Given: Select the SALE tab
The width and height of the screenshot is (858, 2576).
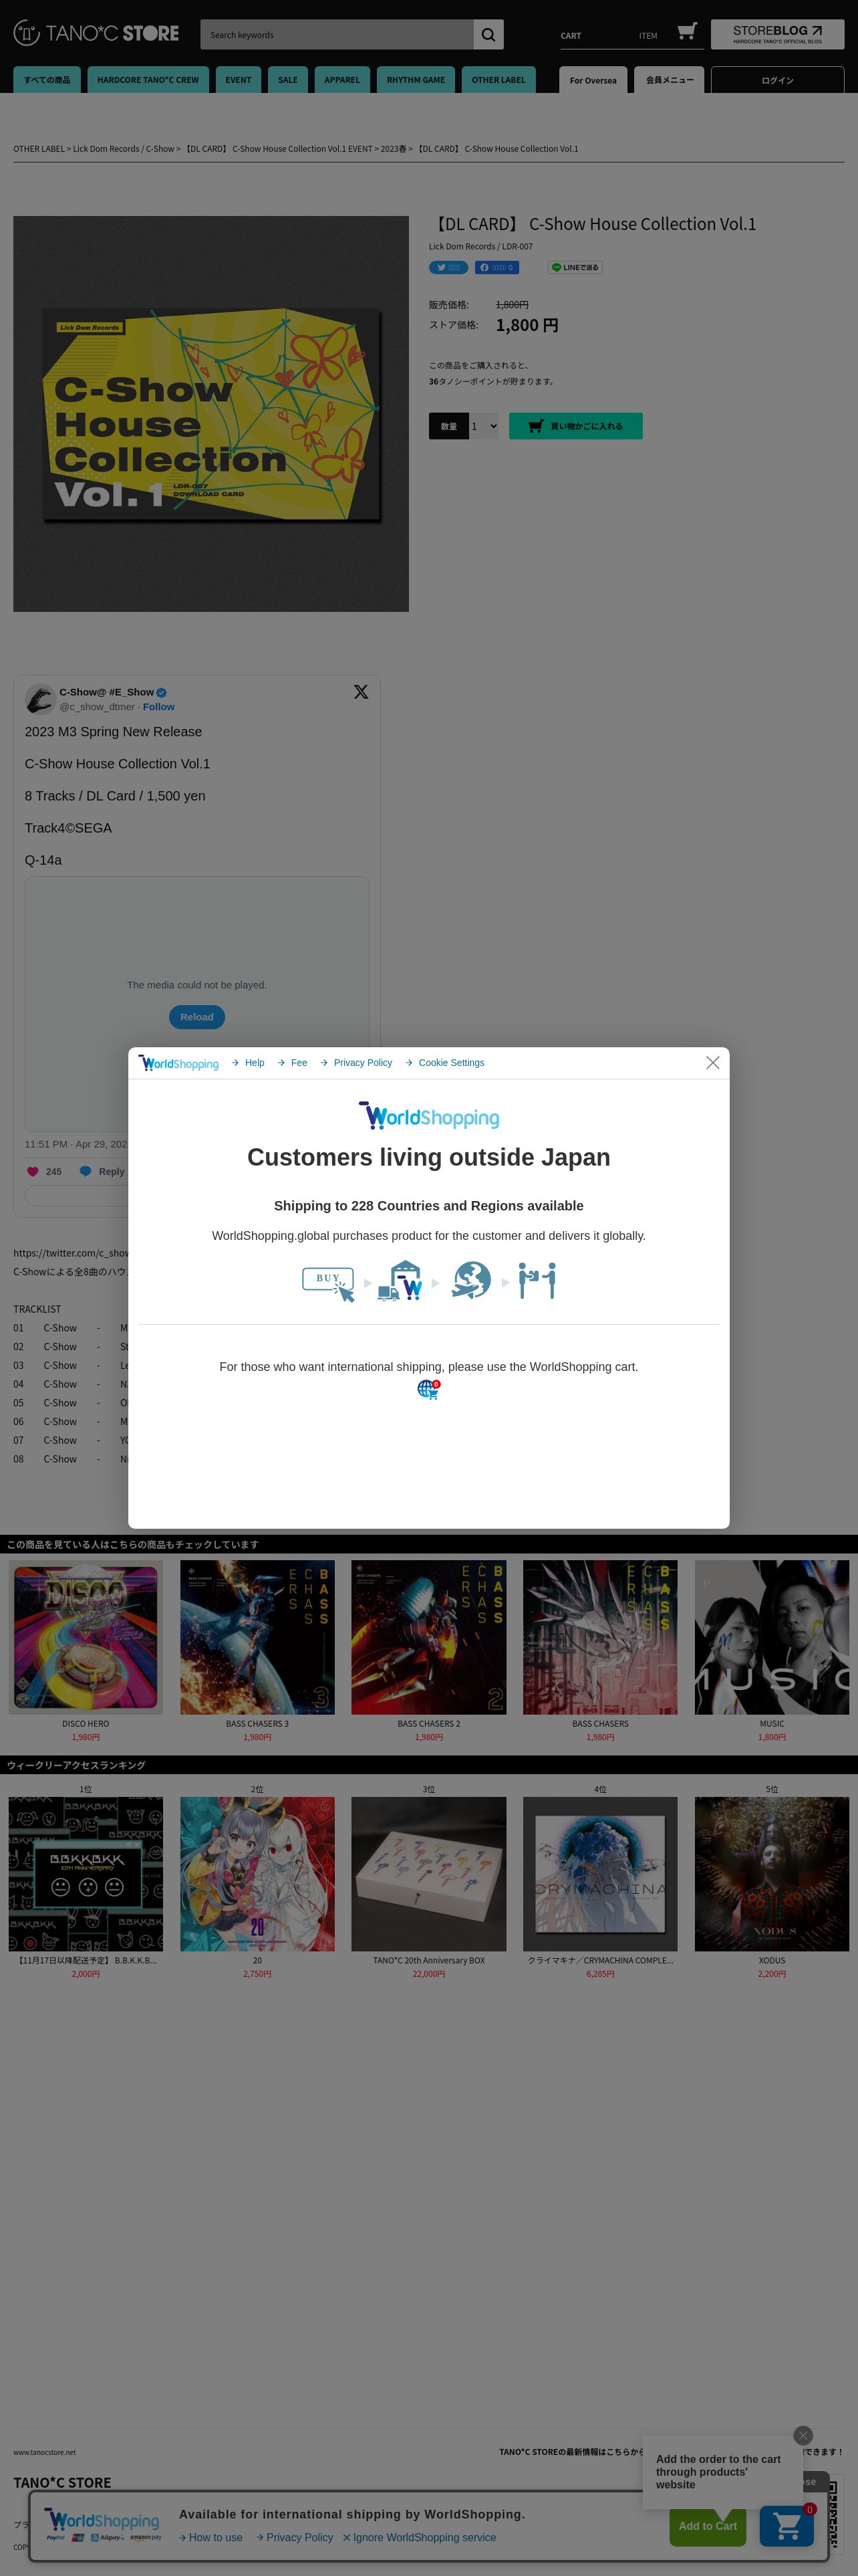Looking at the screenshot, I should click(x=287, y=80).
